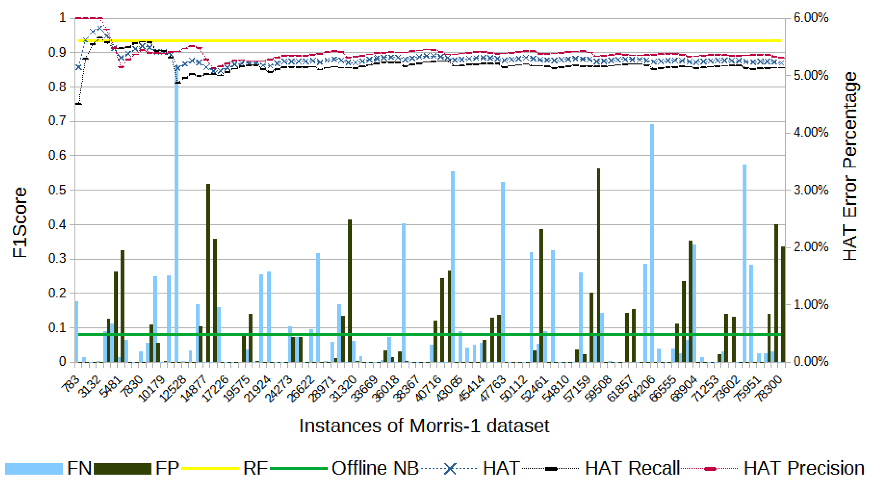
Task: Click the right axis value '5.00%'
Action: coord(811,75)
